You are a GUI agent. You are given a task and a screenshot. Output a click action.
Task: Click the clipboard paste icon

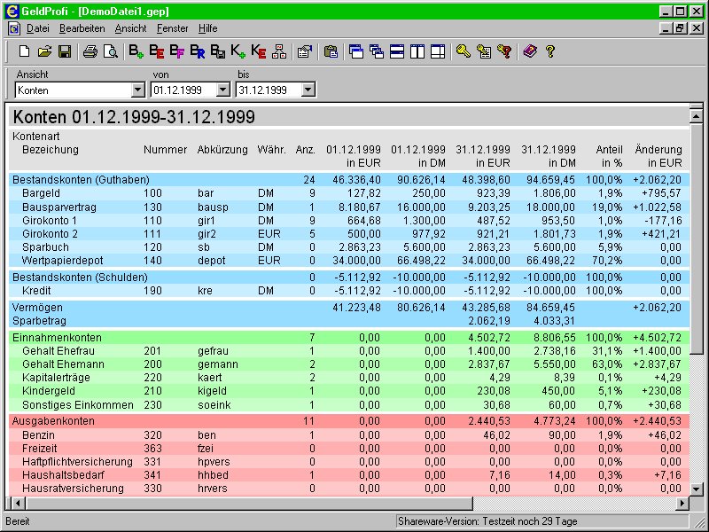[331, 51]
